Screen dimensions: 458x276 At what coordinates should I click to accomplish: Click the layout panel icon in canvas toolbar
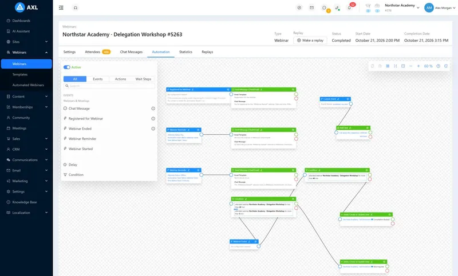click(x=403, y=66)
